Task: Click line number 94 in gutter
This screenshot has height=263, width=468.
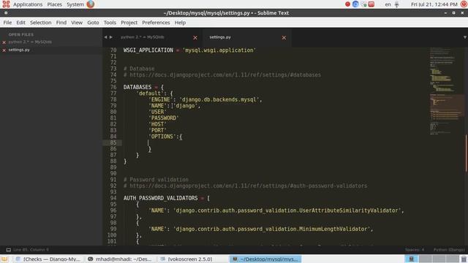Action: tap(113, 198)
